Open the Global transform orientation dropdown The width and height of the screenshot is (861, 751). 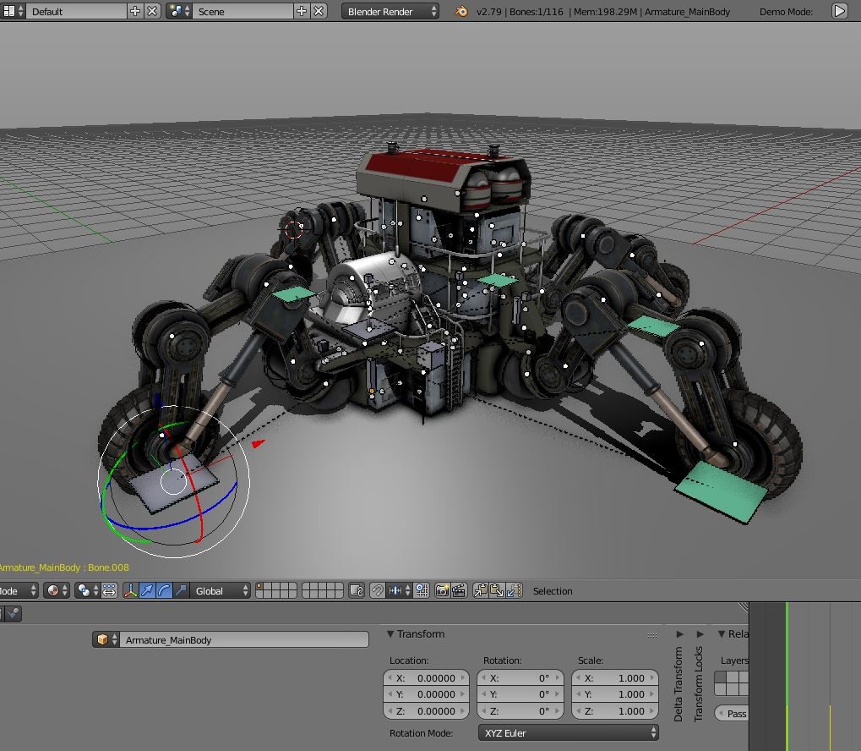pyautogui.click(x=221, y=591)
